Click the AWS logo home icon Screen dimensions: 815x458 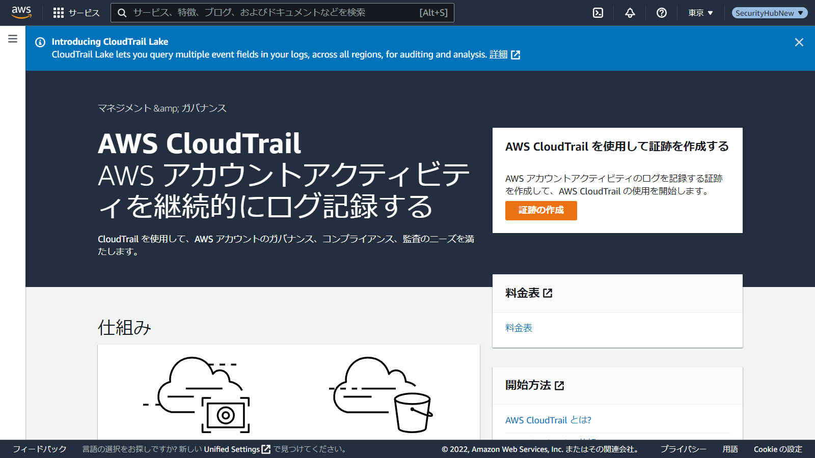coord(21,12)
